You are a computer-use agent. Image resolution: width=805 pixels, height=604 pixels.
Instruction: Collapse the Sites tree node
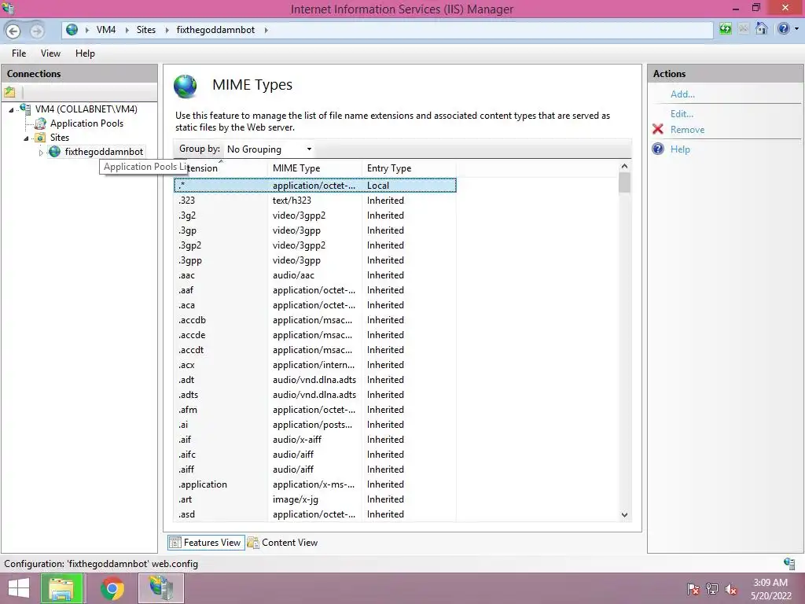click(x=26, y=138)
